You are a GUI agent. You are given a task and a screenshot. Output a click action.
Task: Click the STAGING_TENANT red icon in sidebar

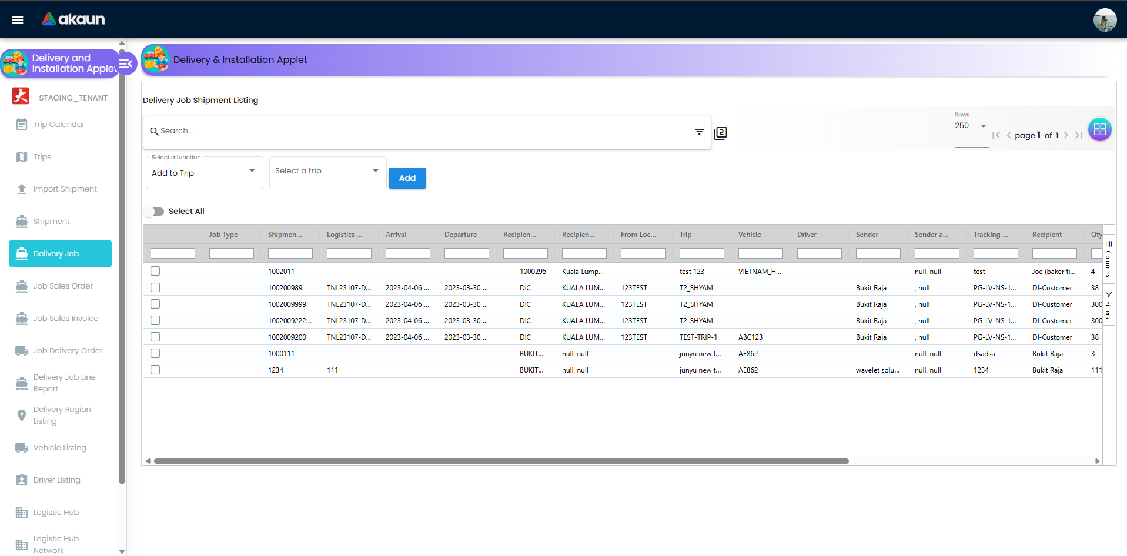click(x=20, y=96)
